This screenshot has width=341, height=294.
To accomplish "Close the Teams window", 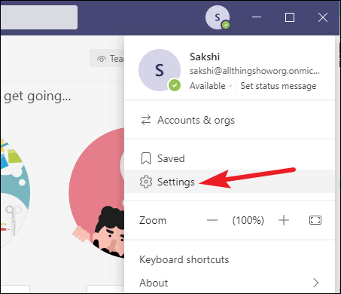I will tap(323, 17).
